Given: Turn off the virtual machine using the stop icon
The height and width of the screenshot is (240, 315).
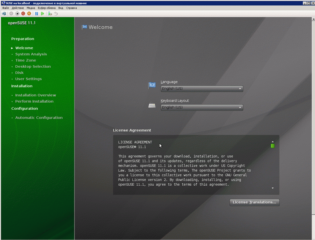Looking at the screenshot, I should point(17,14).
